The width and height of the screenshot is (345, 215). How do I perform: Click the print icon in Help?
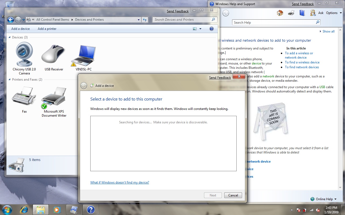(x=291, y=13)
